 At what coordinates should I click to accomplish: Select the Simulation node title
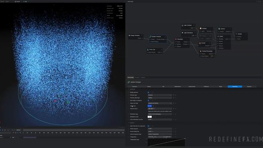tap(180, 39)
